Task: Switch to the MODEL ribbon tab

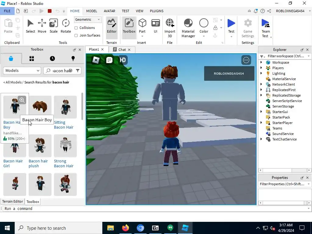Action: point(91,11)
